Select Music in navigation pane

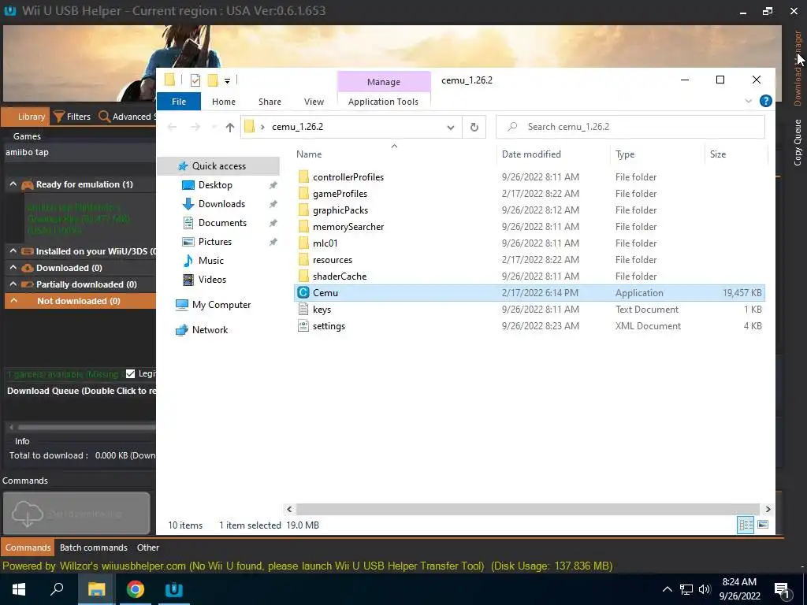point(210,260)
